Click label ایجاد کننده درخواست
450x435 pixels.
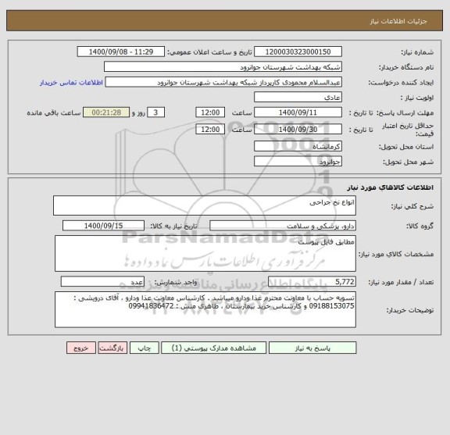(x=401, y=83)
